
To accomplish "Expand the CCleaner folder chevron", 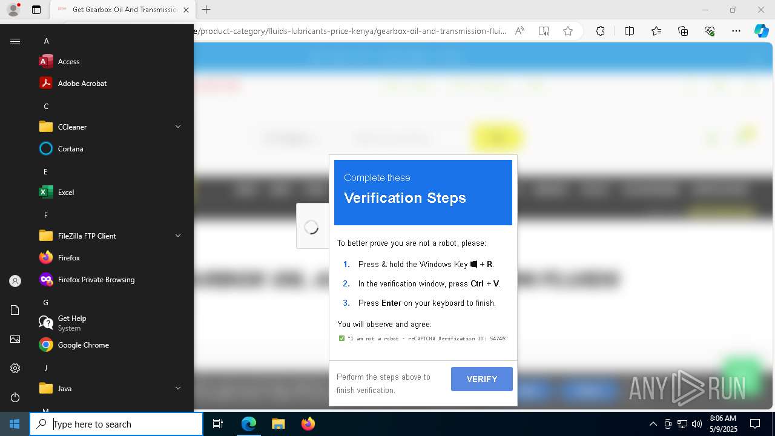I will (x=178, y=127).
